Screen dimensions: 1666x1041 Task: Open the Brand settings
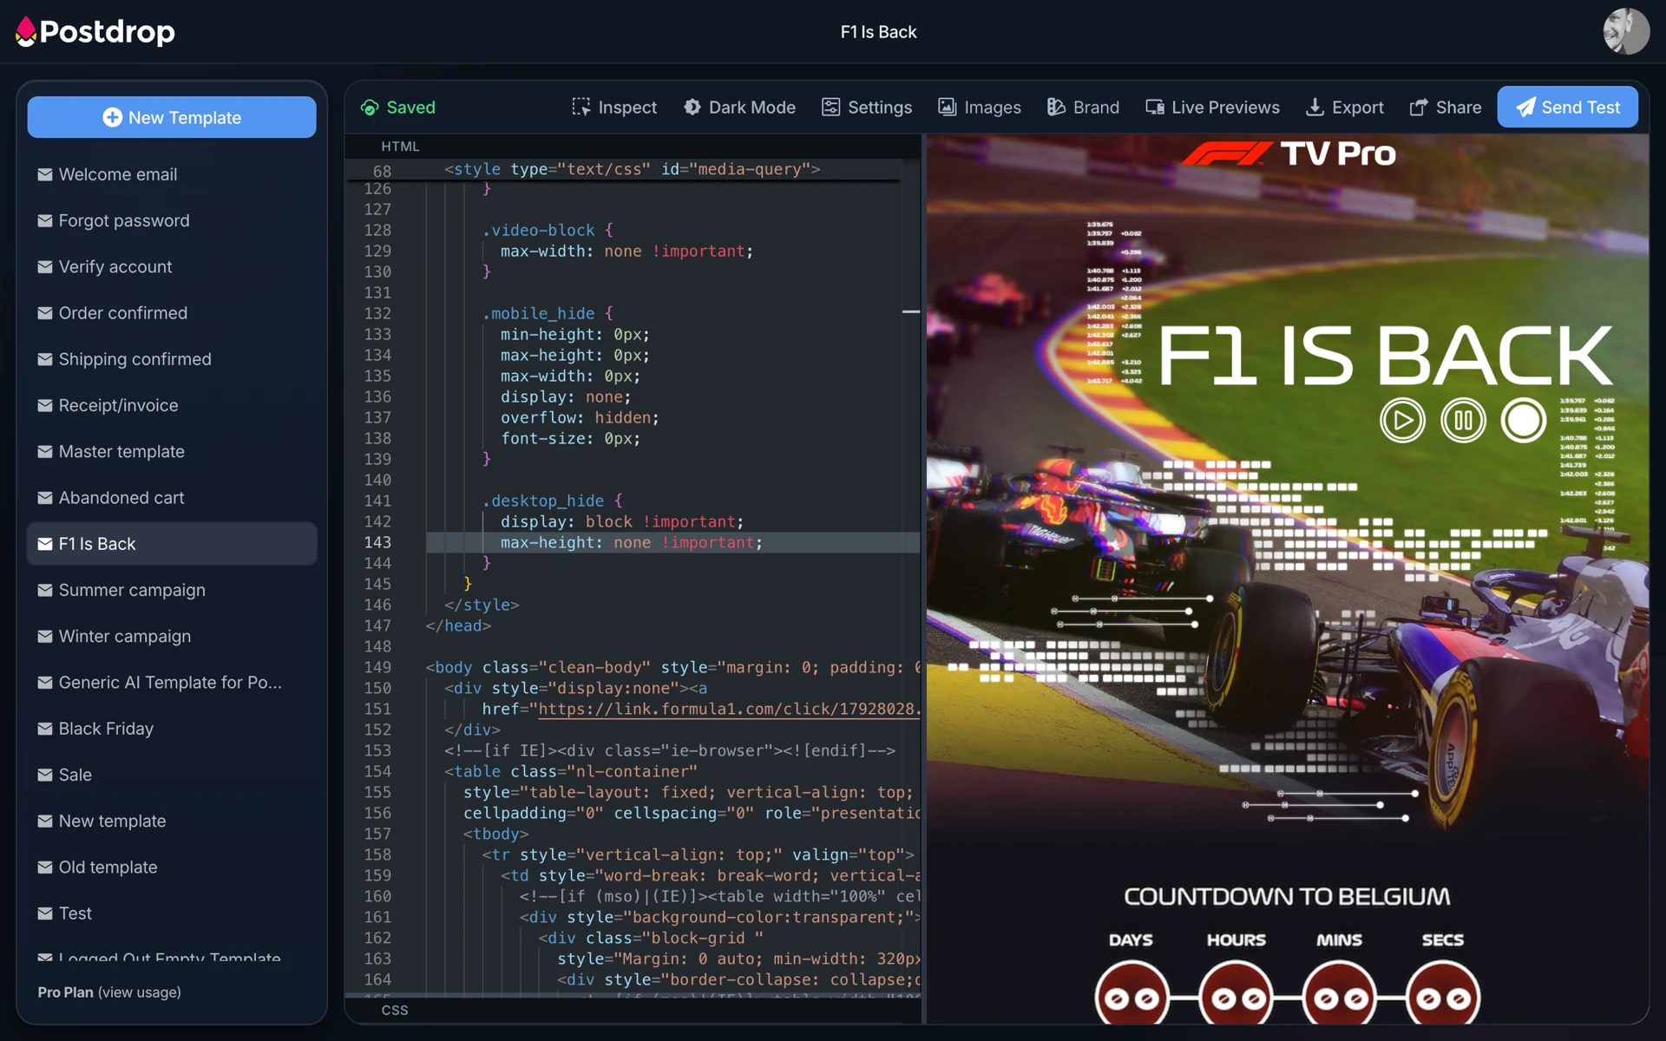1083,108
